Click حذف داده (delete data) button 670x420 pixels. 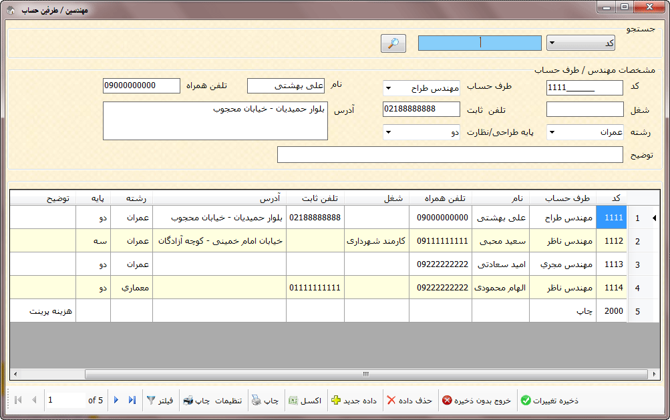click(409, 401)
